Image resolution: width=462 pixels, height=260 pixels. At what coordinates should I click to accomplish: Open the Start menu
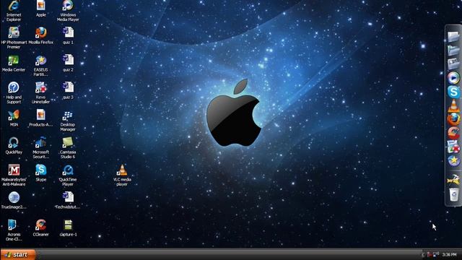coord(18,254)
